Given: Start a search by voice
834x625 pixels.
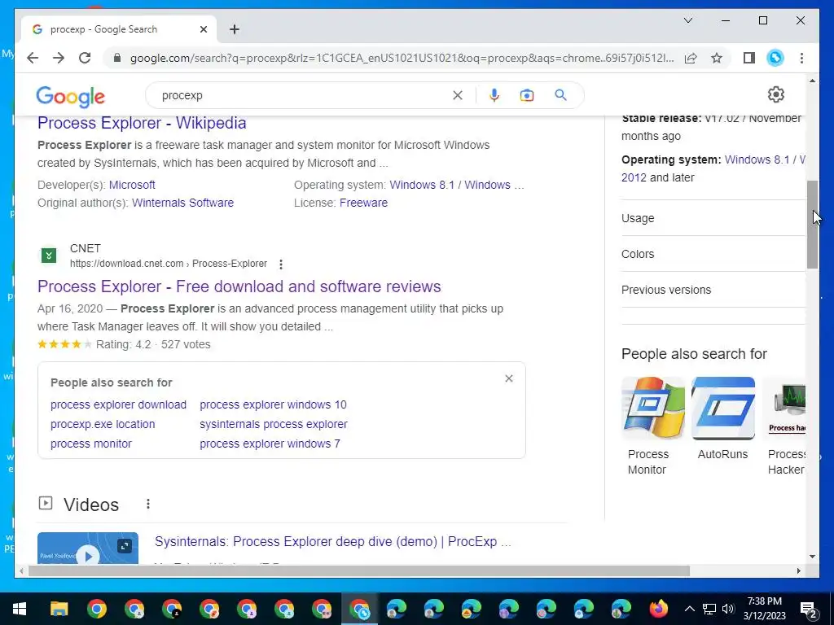Looking at the screenshot, I should (x=494, y=95).
